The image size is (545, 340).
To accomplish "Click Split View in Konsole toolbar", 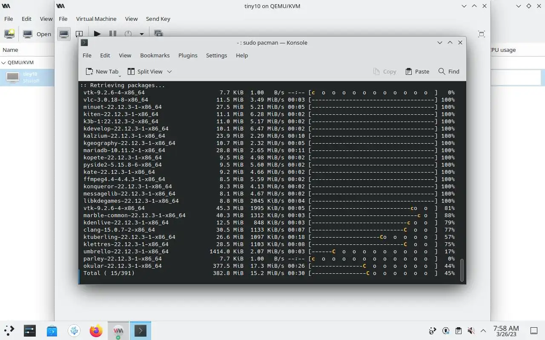I will 145,71.
